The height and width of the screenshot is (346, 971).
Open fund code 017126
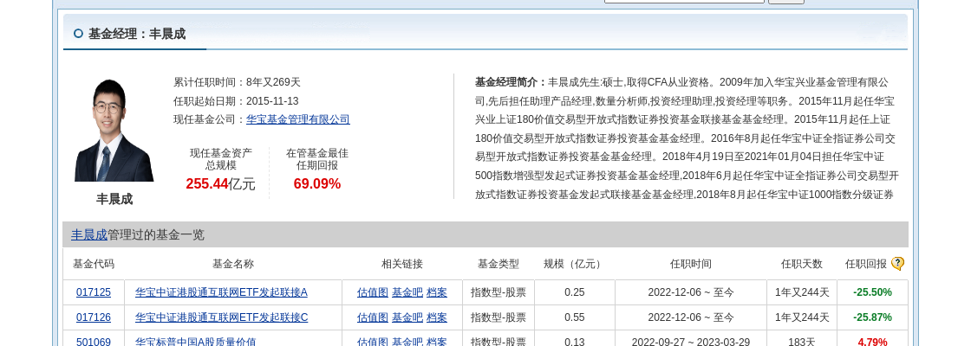click(94, 317)
